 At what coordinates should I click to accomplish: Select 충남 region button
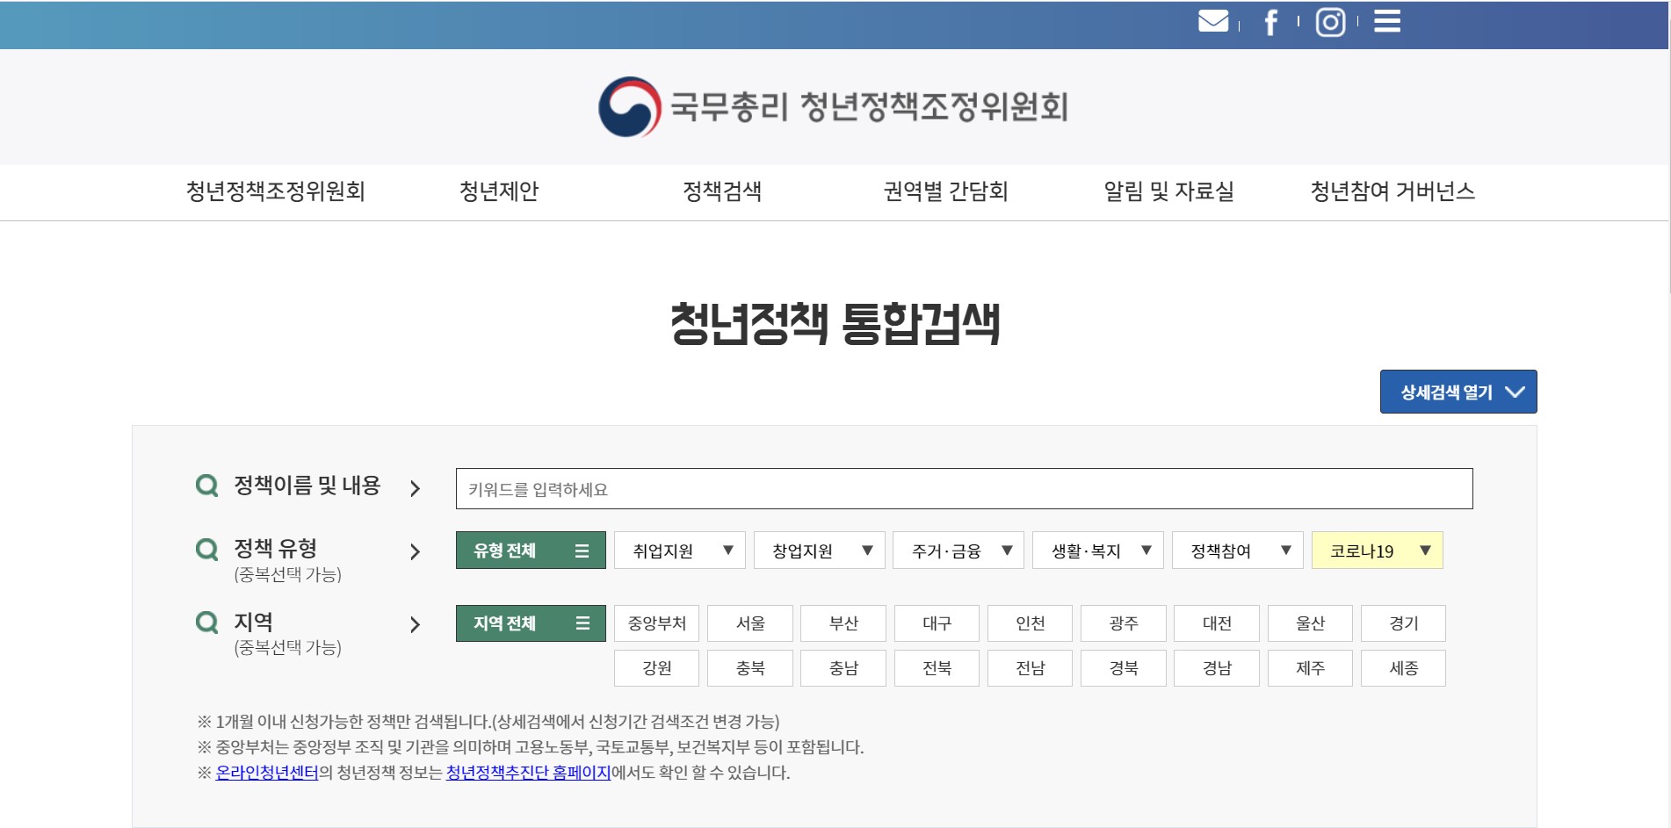[x=843, y=668]
